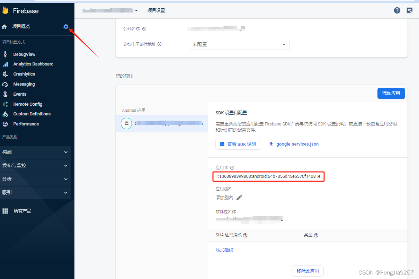Open Remote Config from the sidebar

(x=28, y=104)
